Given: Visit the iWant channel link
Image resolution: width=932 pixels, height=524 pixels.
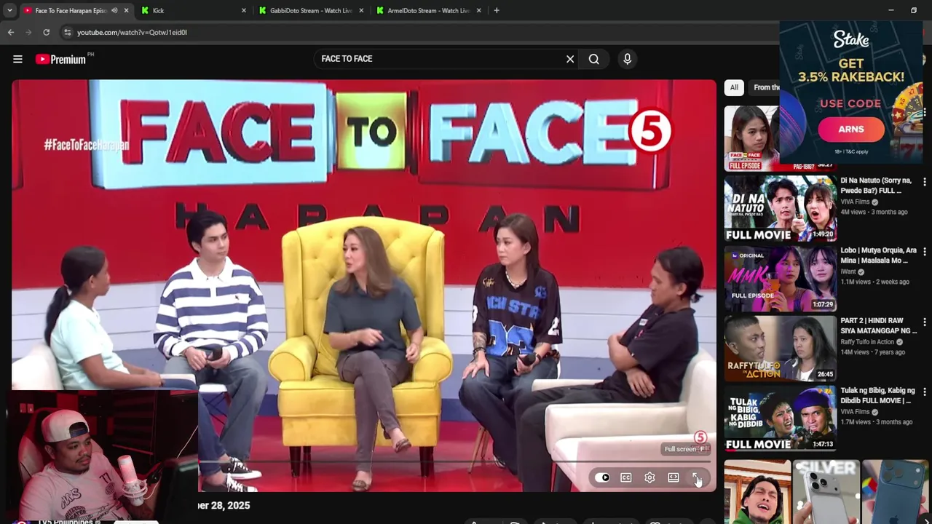Looking at the screenshot, I should pyautogui.click(x=850, y=271).
